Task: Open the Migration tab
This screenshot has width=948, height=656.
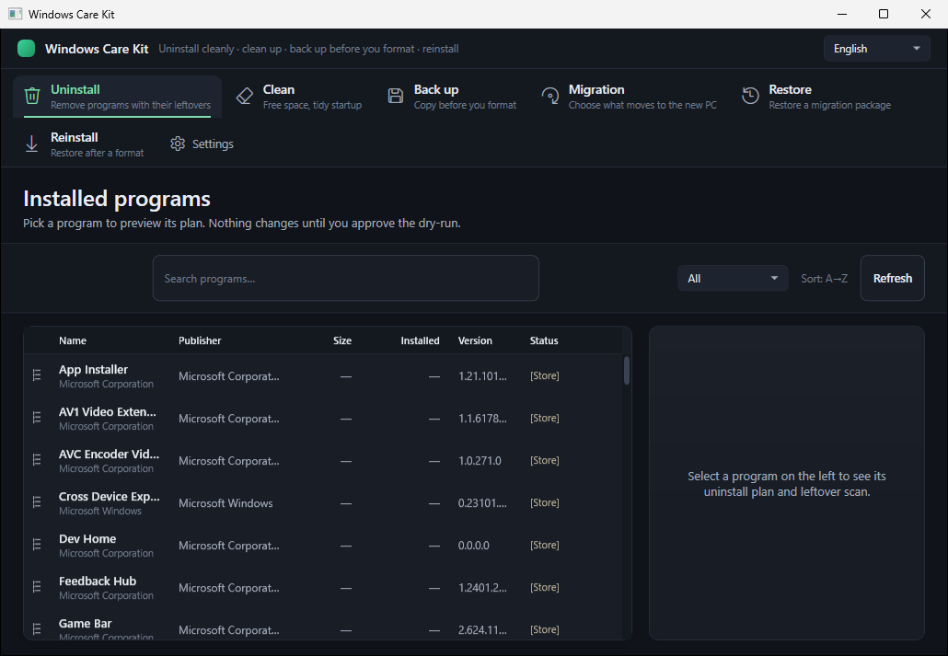Action: click(x=630, y=96)
